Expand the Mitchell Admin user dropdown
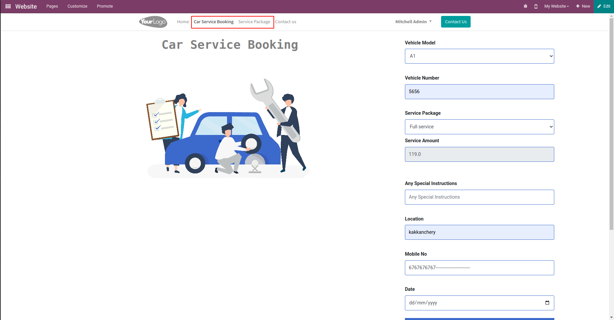614x320 pixels. click(414, 22)
